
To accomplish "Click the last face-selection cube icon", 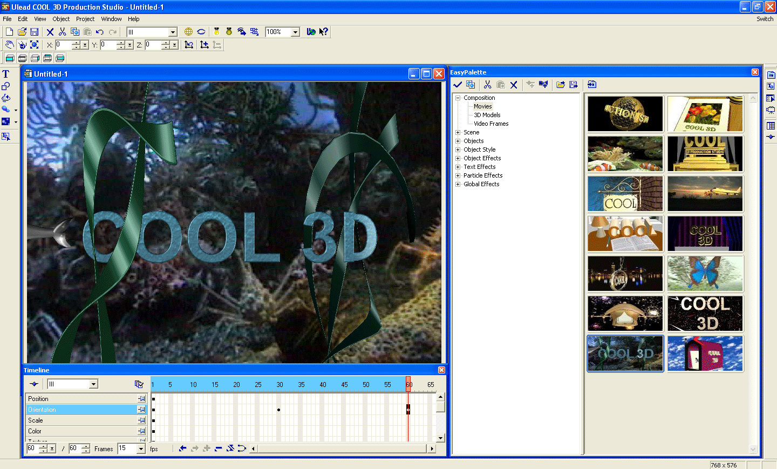I will pyautogui.click(x=60, y=58).
